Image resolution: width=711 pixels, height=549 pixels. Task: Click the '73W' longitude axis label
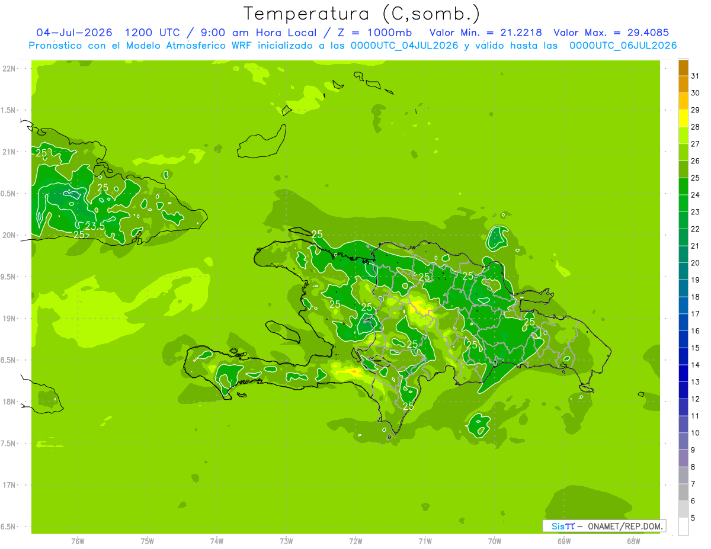coord(286,542)
